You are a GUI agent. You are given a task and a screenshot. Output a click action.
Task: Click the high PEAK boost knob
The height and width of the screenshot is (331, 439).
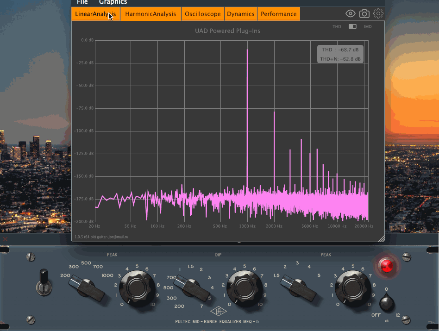point(353,287)
